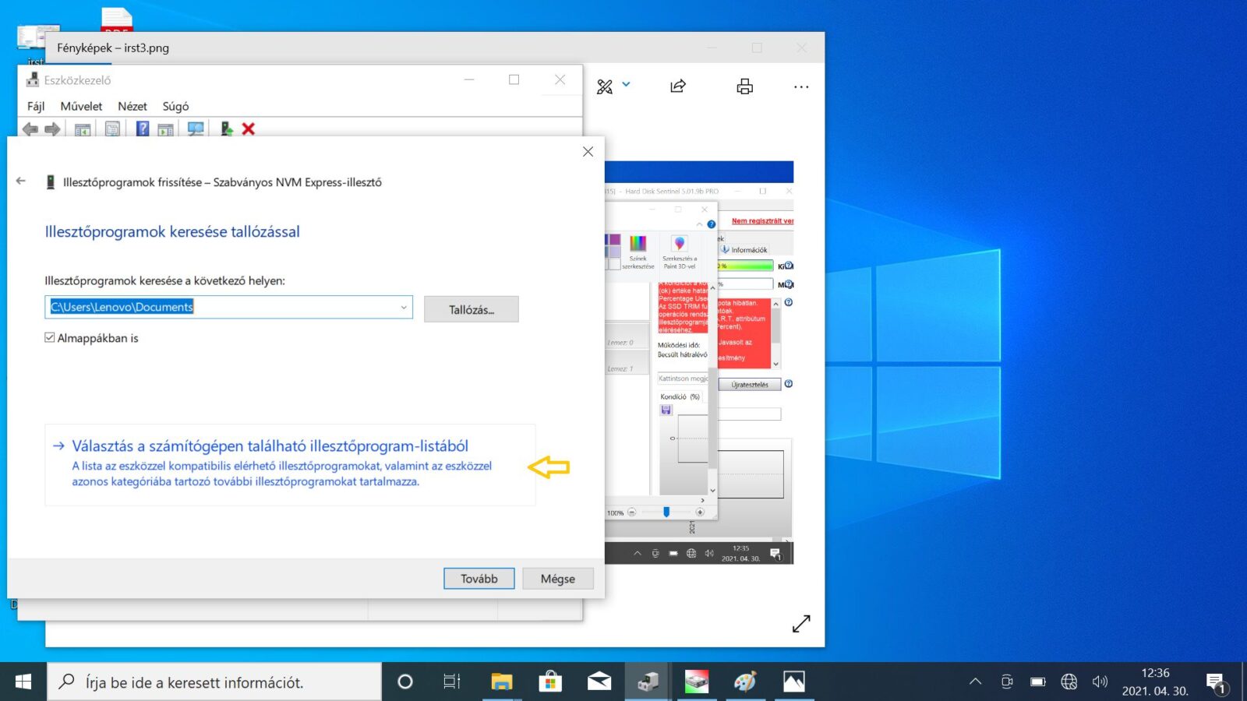
Task: Open the Művelet menu
Action: click(x=81, y=107)
